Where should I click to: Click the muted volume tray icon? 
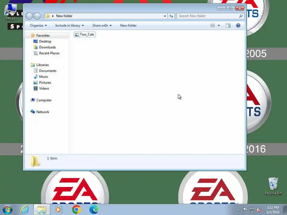tap(259, 210)
